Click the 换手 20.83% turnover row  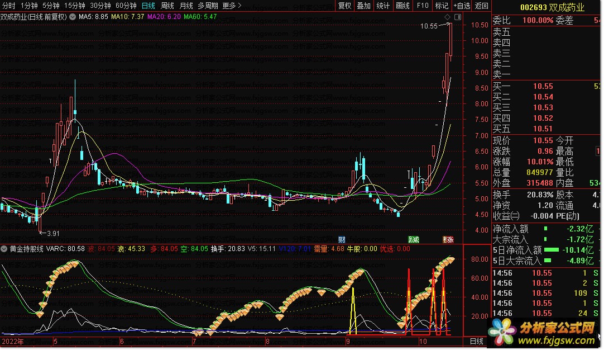pos(522,195)
